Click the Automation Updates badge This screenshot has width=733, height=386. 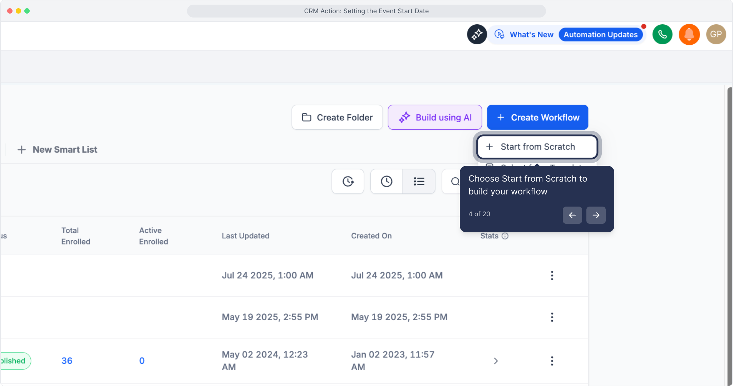(600, 35)
